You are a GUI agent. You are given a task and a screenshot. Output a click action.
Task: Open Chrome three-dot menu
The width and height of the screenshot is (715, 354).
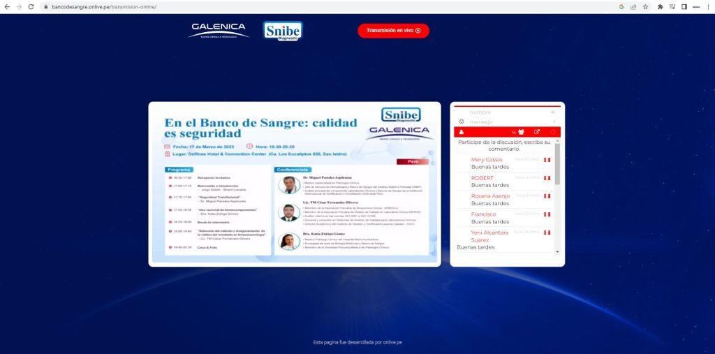click(707, 6)
